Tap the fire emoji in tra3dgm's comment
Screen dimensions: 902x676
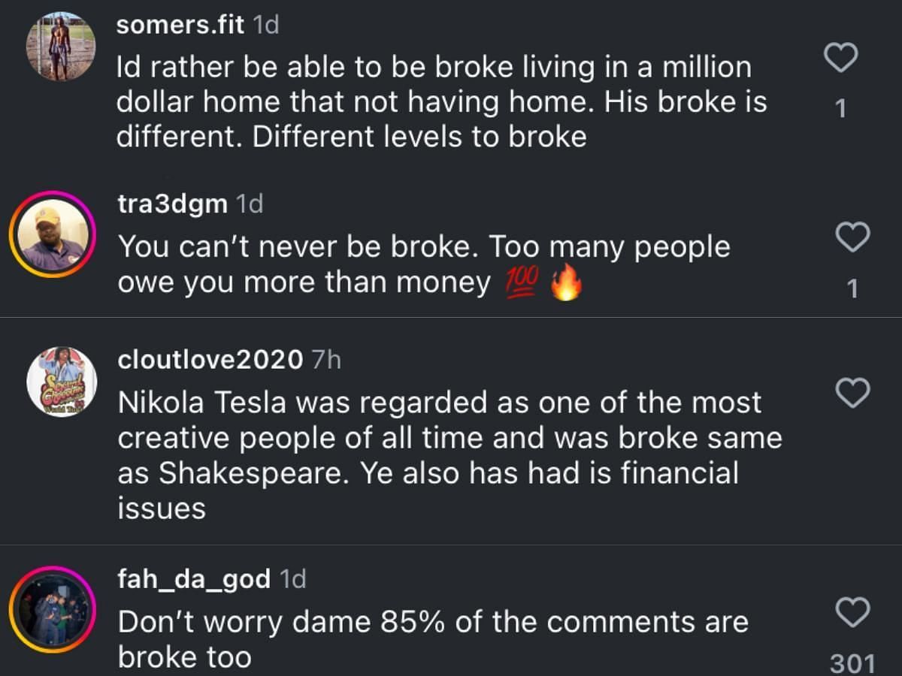tap(567, 285)
